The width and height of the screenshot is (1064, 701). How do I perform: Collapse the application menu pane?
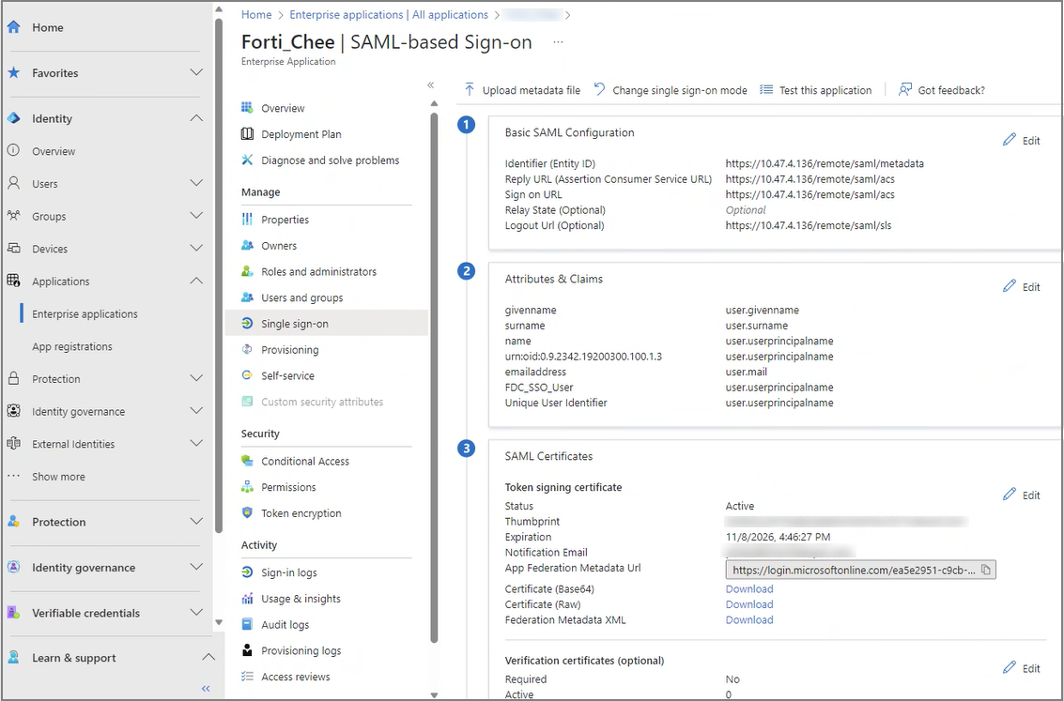431,85
